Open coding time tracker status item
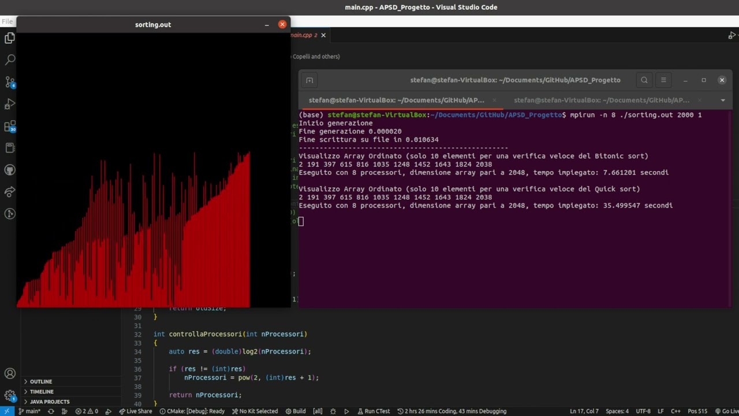The image size is (739, 416). [452, 411]
